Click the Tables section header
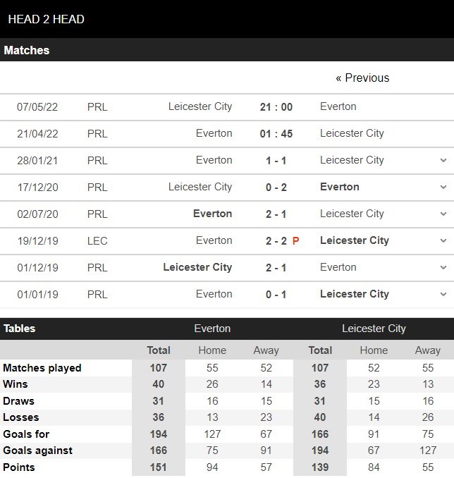Viewport: 454px width, 478px height. (20, 329)
